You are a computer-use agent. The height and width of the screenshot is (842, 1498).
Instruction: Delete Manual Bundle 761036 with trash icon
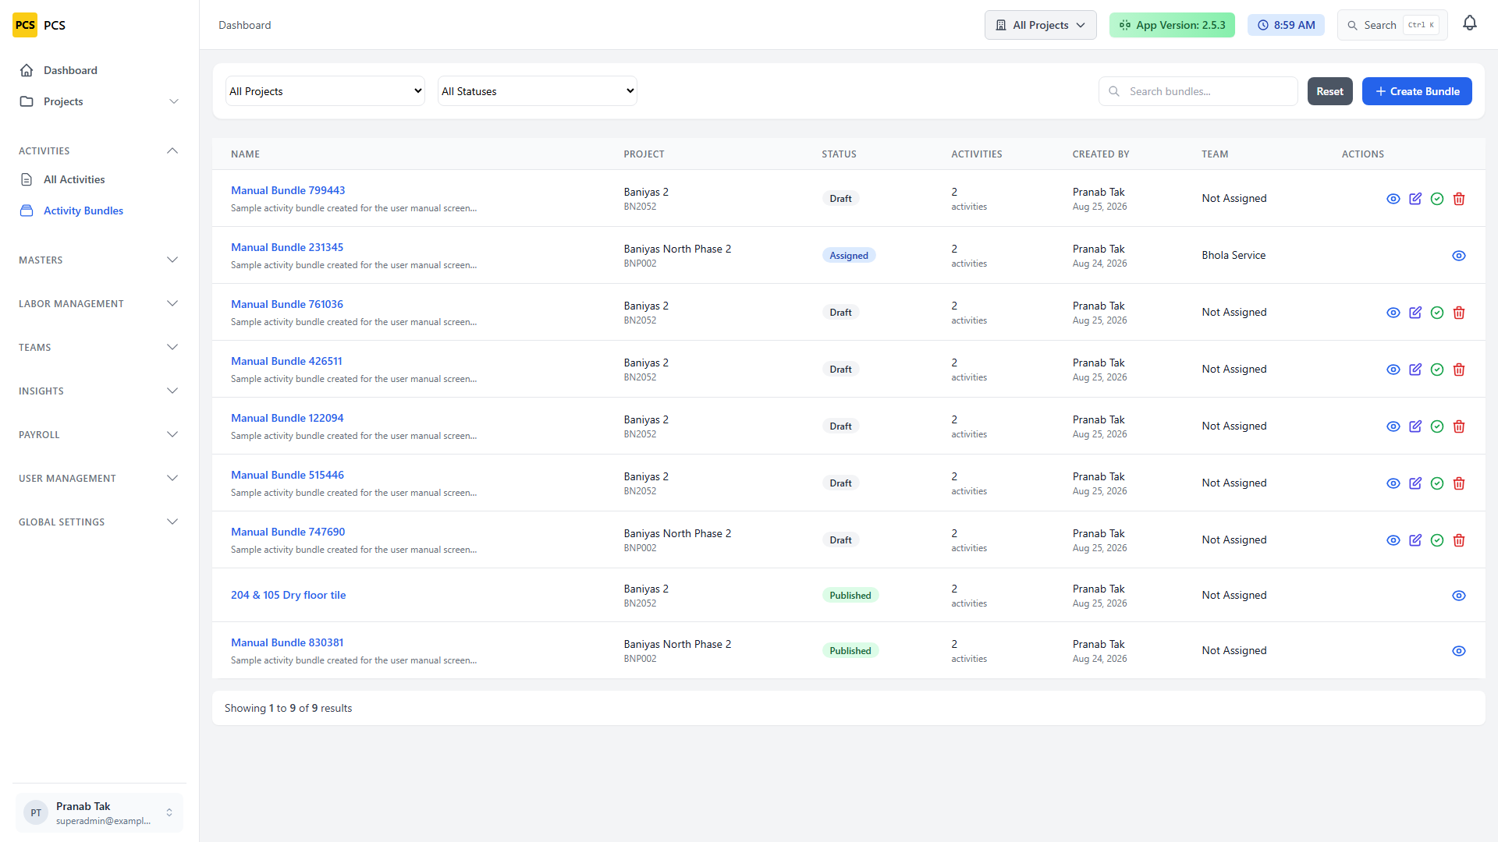point(1459,313)
